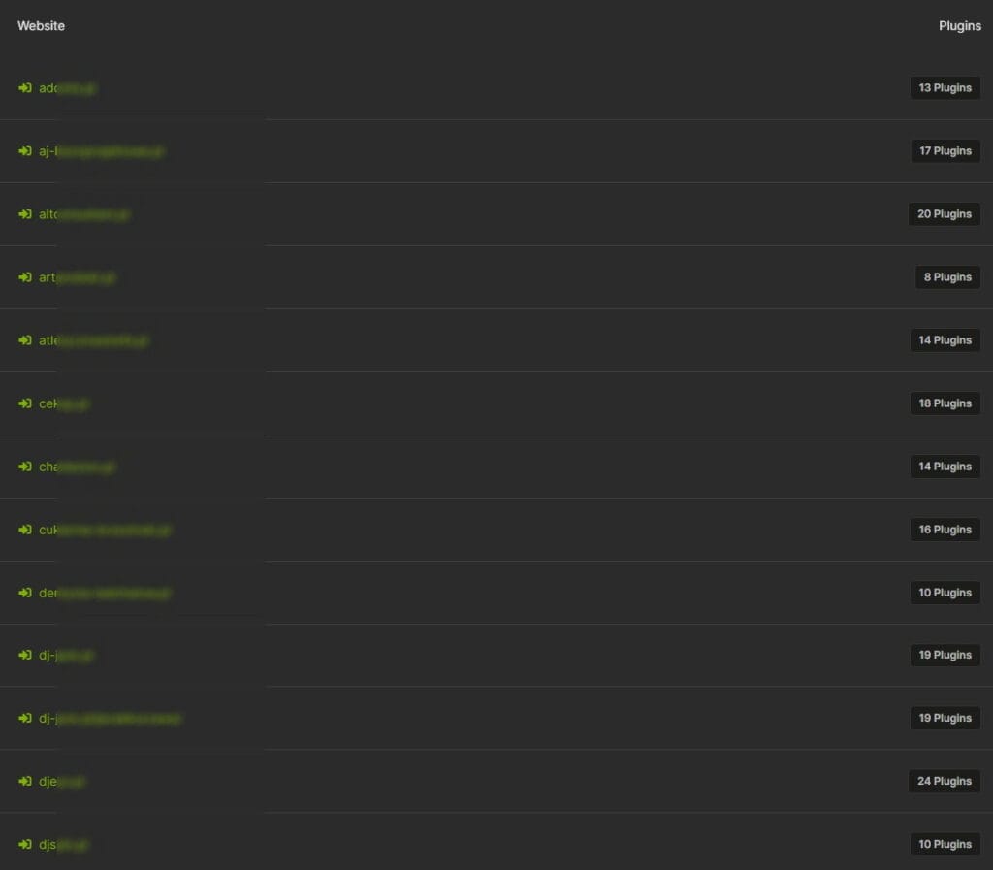This screenshot has width=993, height=870.
Task: Sort by the Plugins column header
Action: pos(959,26)
